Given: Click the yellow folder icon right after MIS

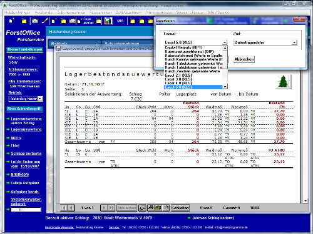Looking at the screenshot, I should (132, 21).
